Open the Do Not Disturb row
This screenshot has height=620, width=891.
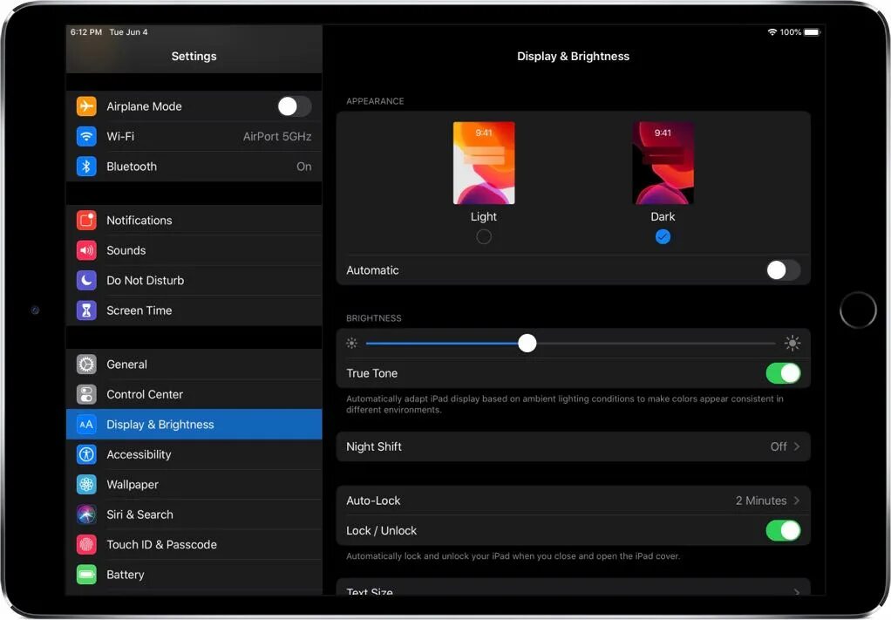(x=194, y=280)
